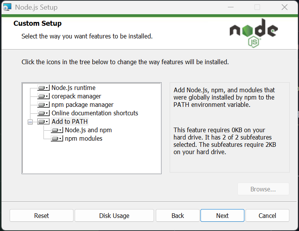299x231 pixels.
Task: Click the npm package manager drive icon
Action: point(43,105)
